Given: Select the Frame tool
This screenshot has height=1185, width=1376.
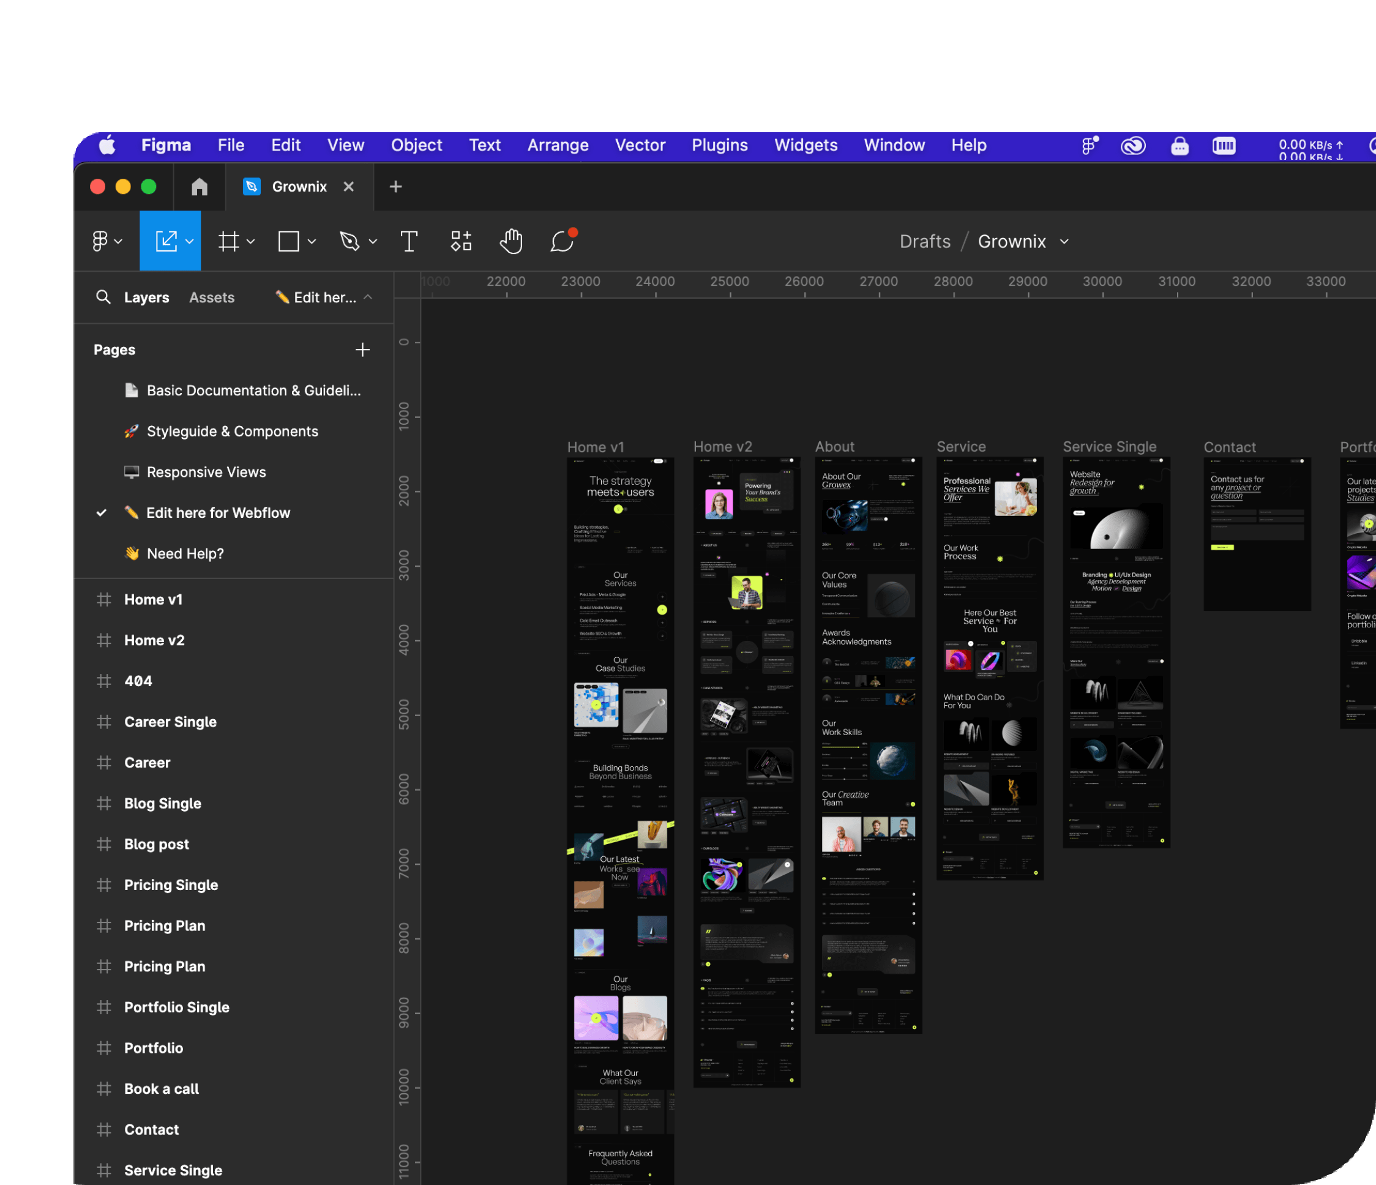Looking at the screenshot, I should pyautogui.click(x=228, y=241).
